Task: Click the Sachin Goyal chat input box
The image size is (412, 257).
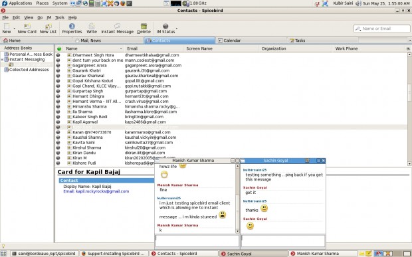Action: [x=283, y=240]
